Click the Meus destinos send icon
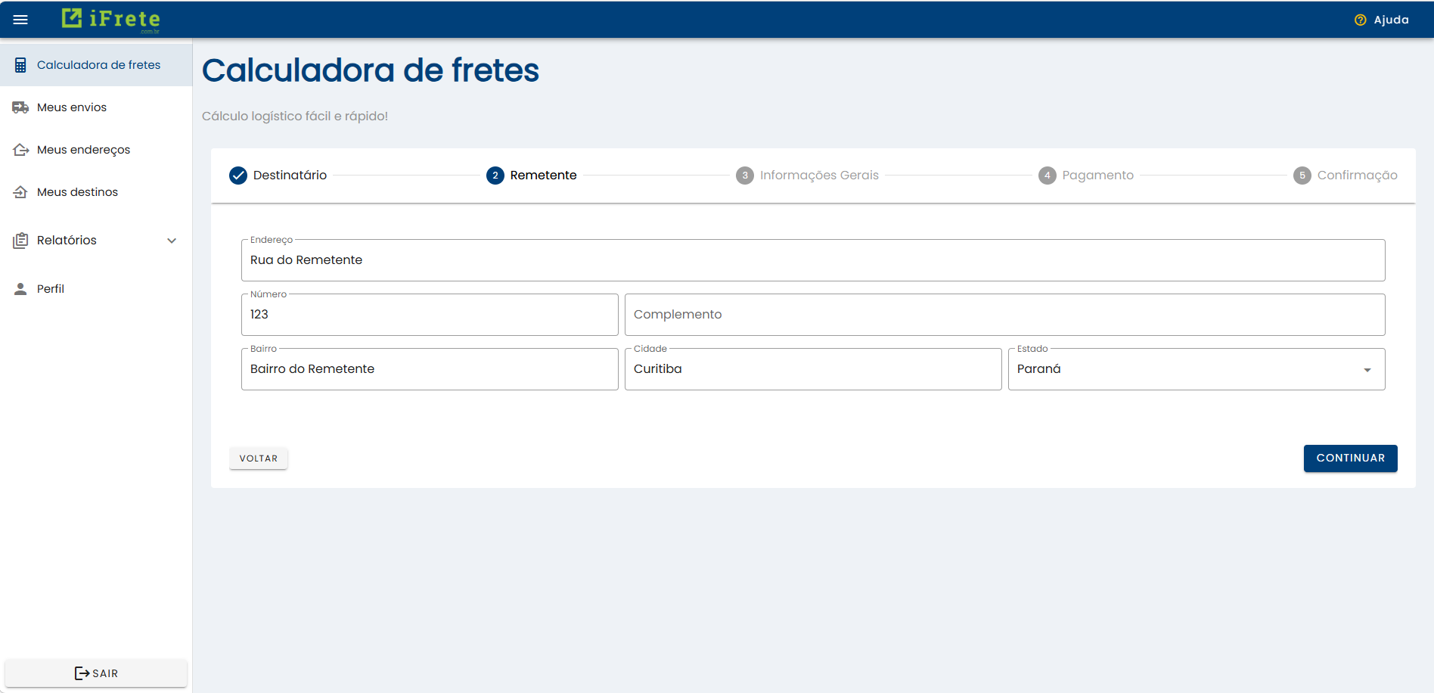Image resolution: width=1434 pixels, height=693 pixels. (20, 191)
